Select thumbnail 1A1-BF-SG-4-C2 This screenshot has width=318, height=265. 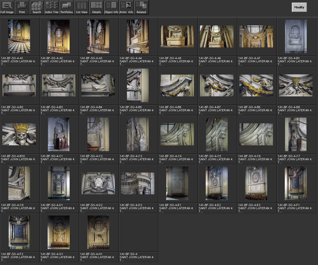tap(98, 134)
